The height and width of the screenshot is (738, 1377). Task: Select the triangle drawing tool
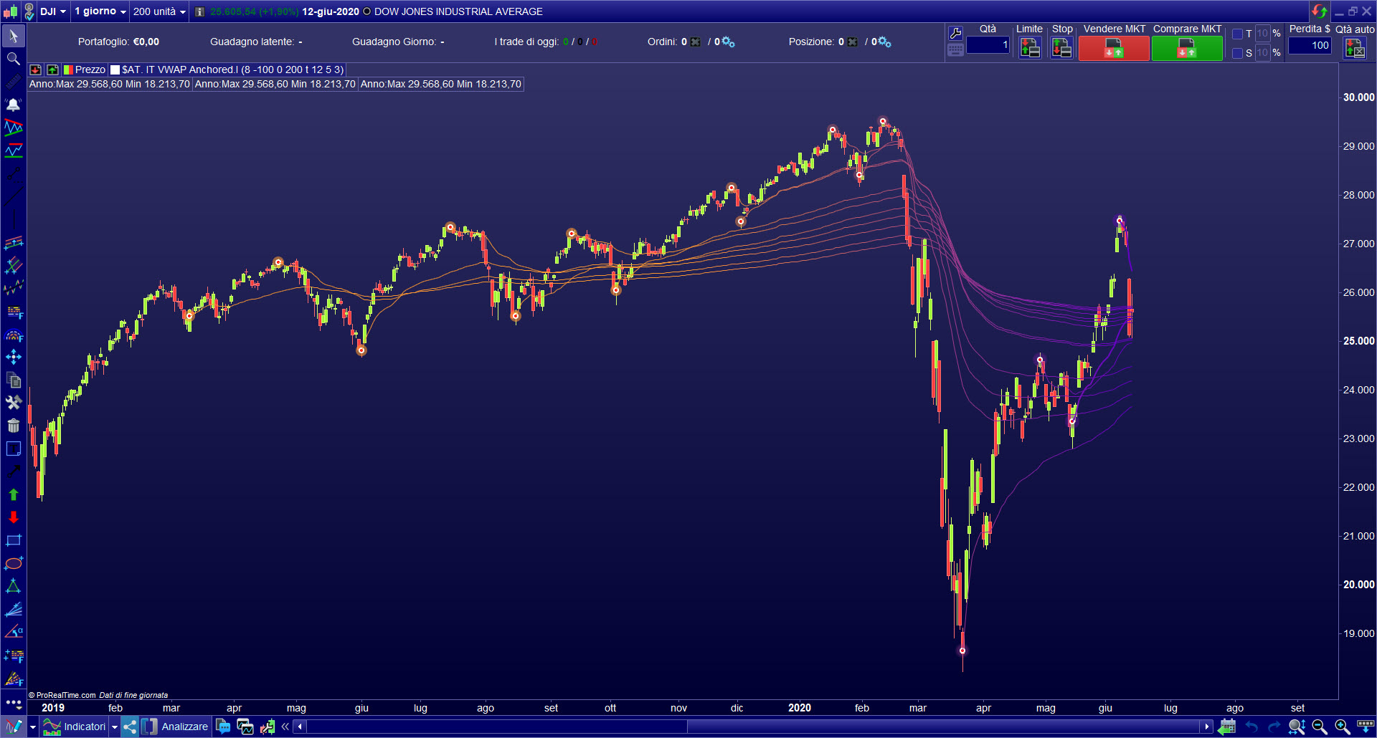click(x=14, y=586)
